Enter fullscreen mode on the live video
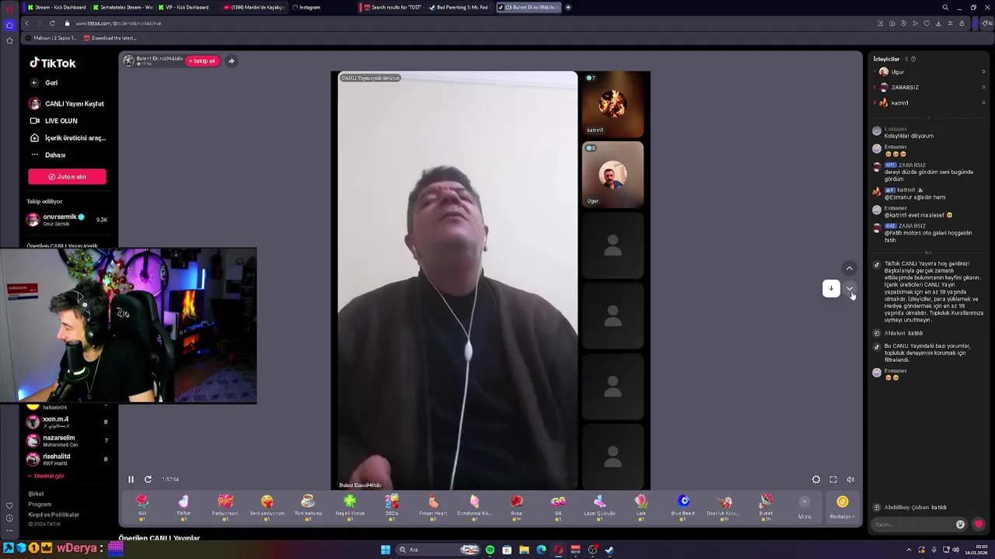 tap(833, 480)
